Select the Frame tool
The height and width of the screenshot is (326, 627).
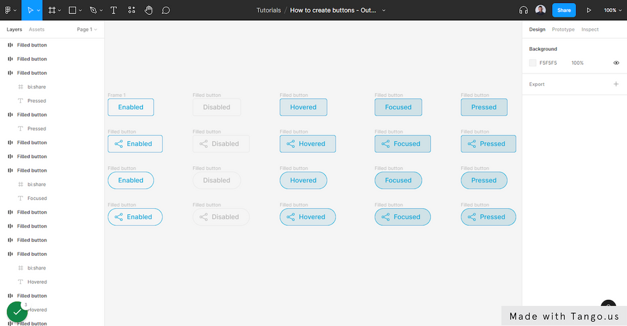52,10
